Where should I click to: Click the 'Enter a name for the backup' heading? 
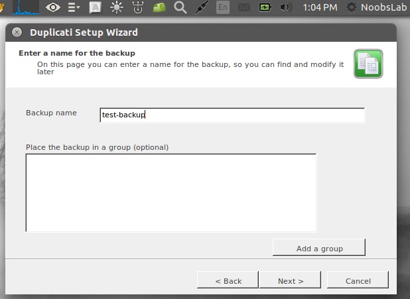tap(77, 53)
